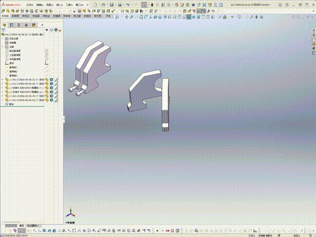
Task: Open the first menu after the SOLIDWORKS logo
Action: 30,4
